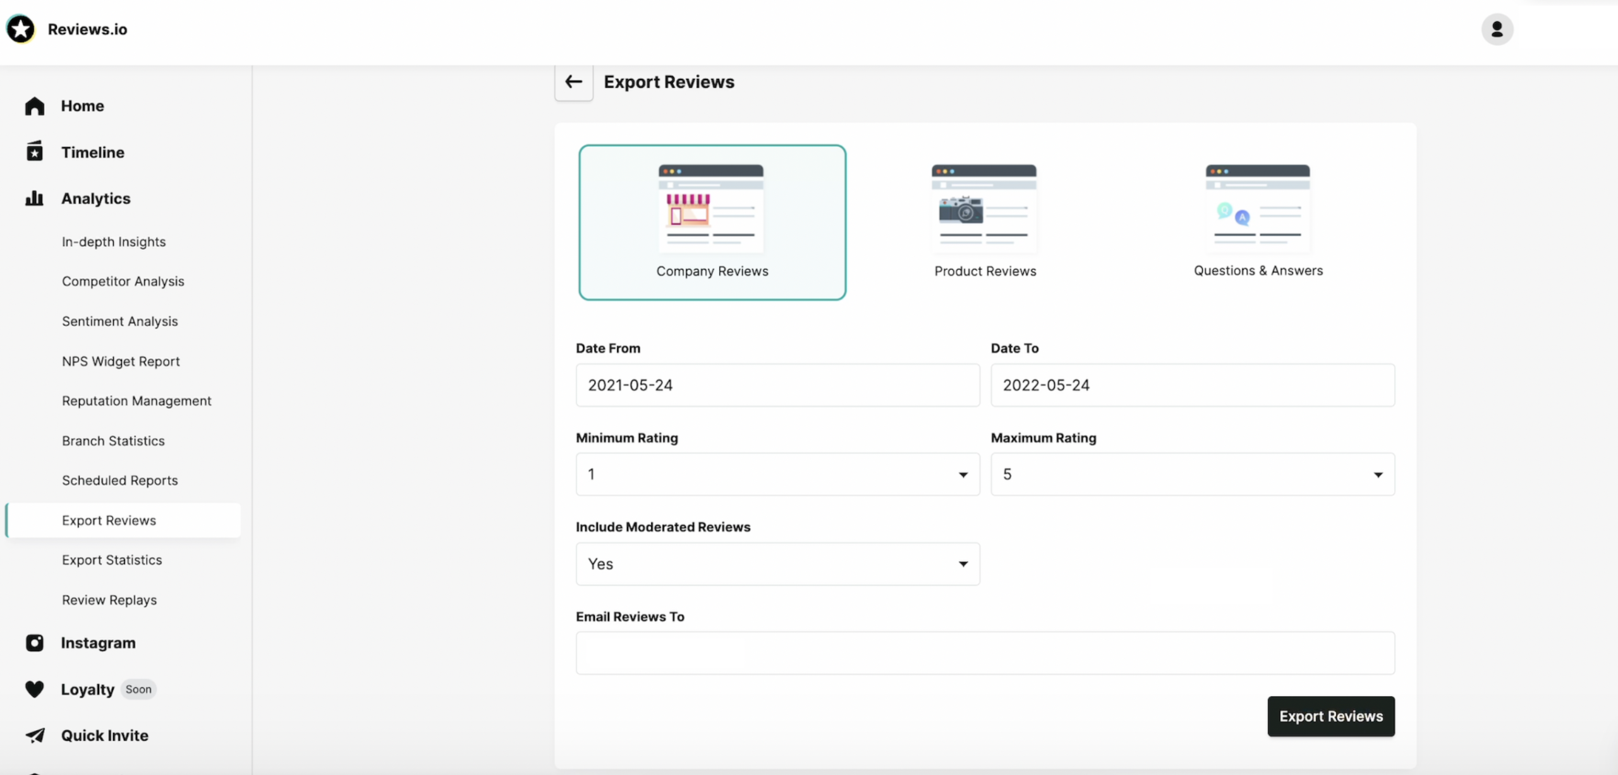
Task: Click the Instagram camera icon
Action: pyautogui.click(x=35, y=642)
